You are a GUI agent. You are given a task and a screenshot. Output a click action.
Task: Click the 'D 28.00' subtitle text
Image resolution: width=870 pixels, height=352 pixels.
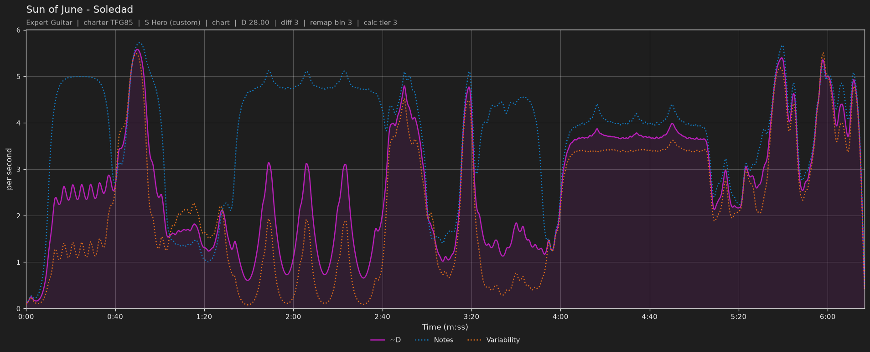point(255,22)
